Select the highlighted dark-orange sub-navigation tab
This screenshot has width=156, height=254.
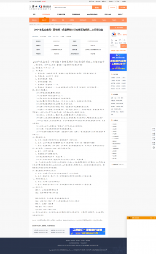click(44, 20)
